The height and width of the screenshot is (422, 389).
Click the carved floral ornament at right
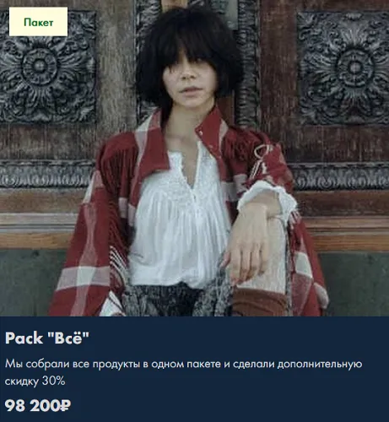[x=343, y=68]
